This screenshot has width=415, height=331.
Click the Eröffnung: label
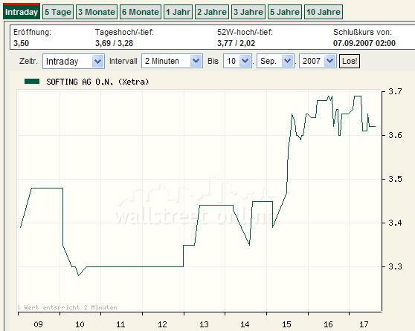[32, 33]
